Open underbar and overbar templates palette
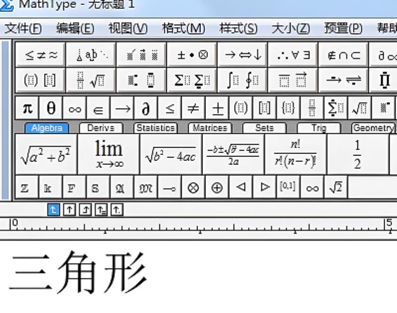The width and height of the screenshot is (397, 313). (x=293, y=80)
